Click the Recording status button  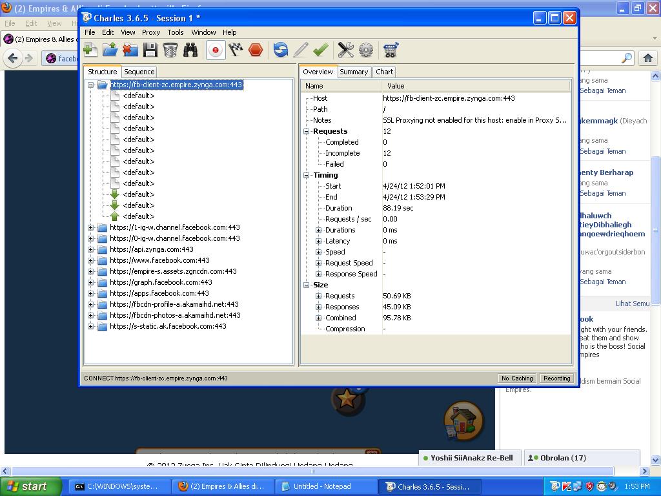click(x=557, y=378)
